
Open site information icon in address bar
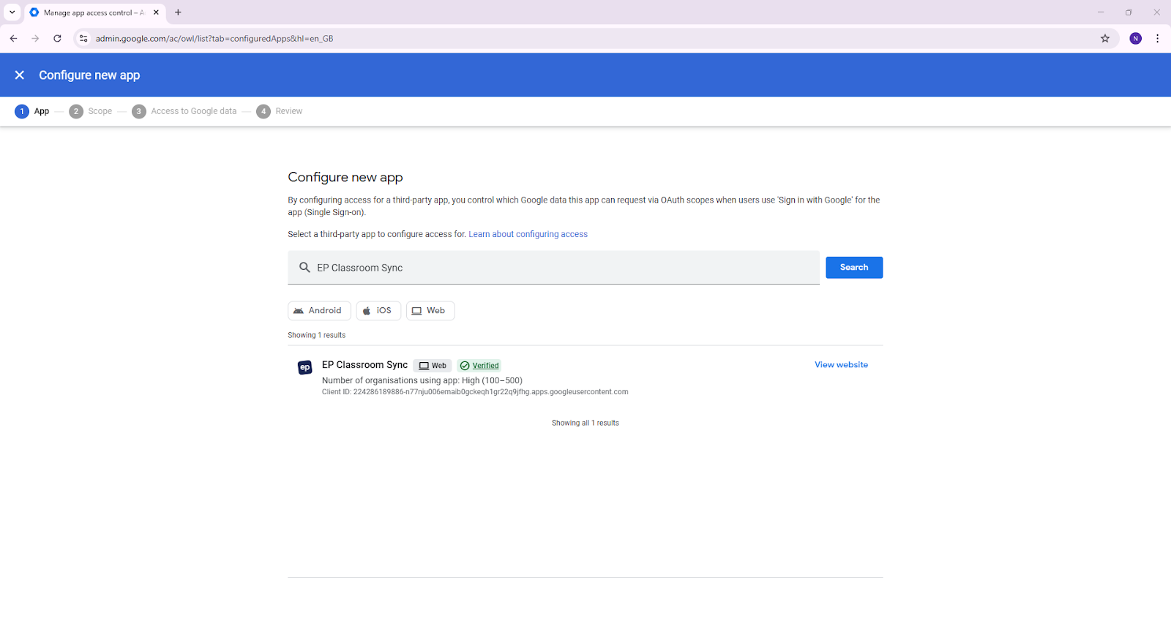click(83, 39)
